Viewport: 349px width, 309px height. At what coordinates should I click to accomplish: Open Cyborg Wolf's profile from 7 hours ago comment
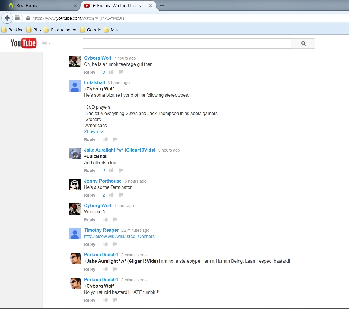pyautogui.click(x=98, y=58)
